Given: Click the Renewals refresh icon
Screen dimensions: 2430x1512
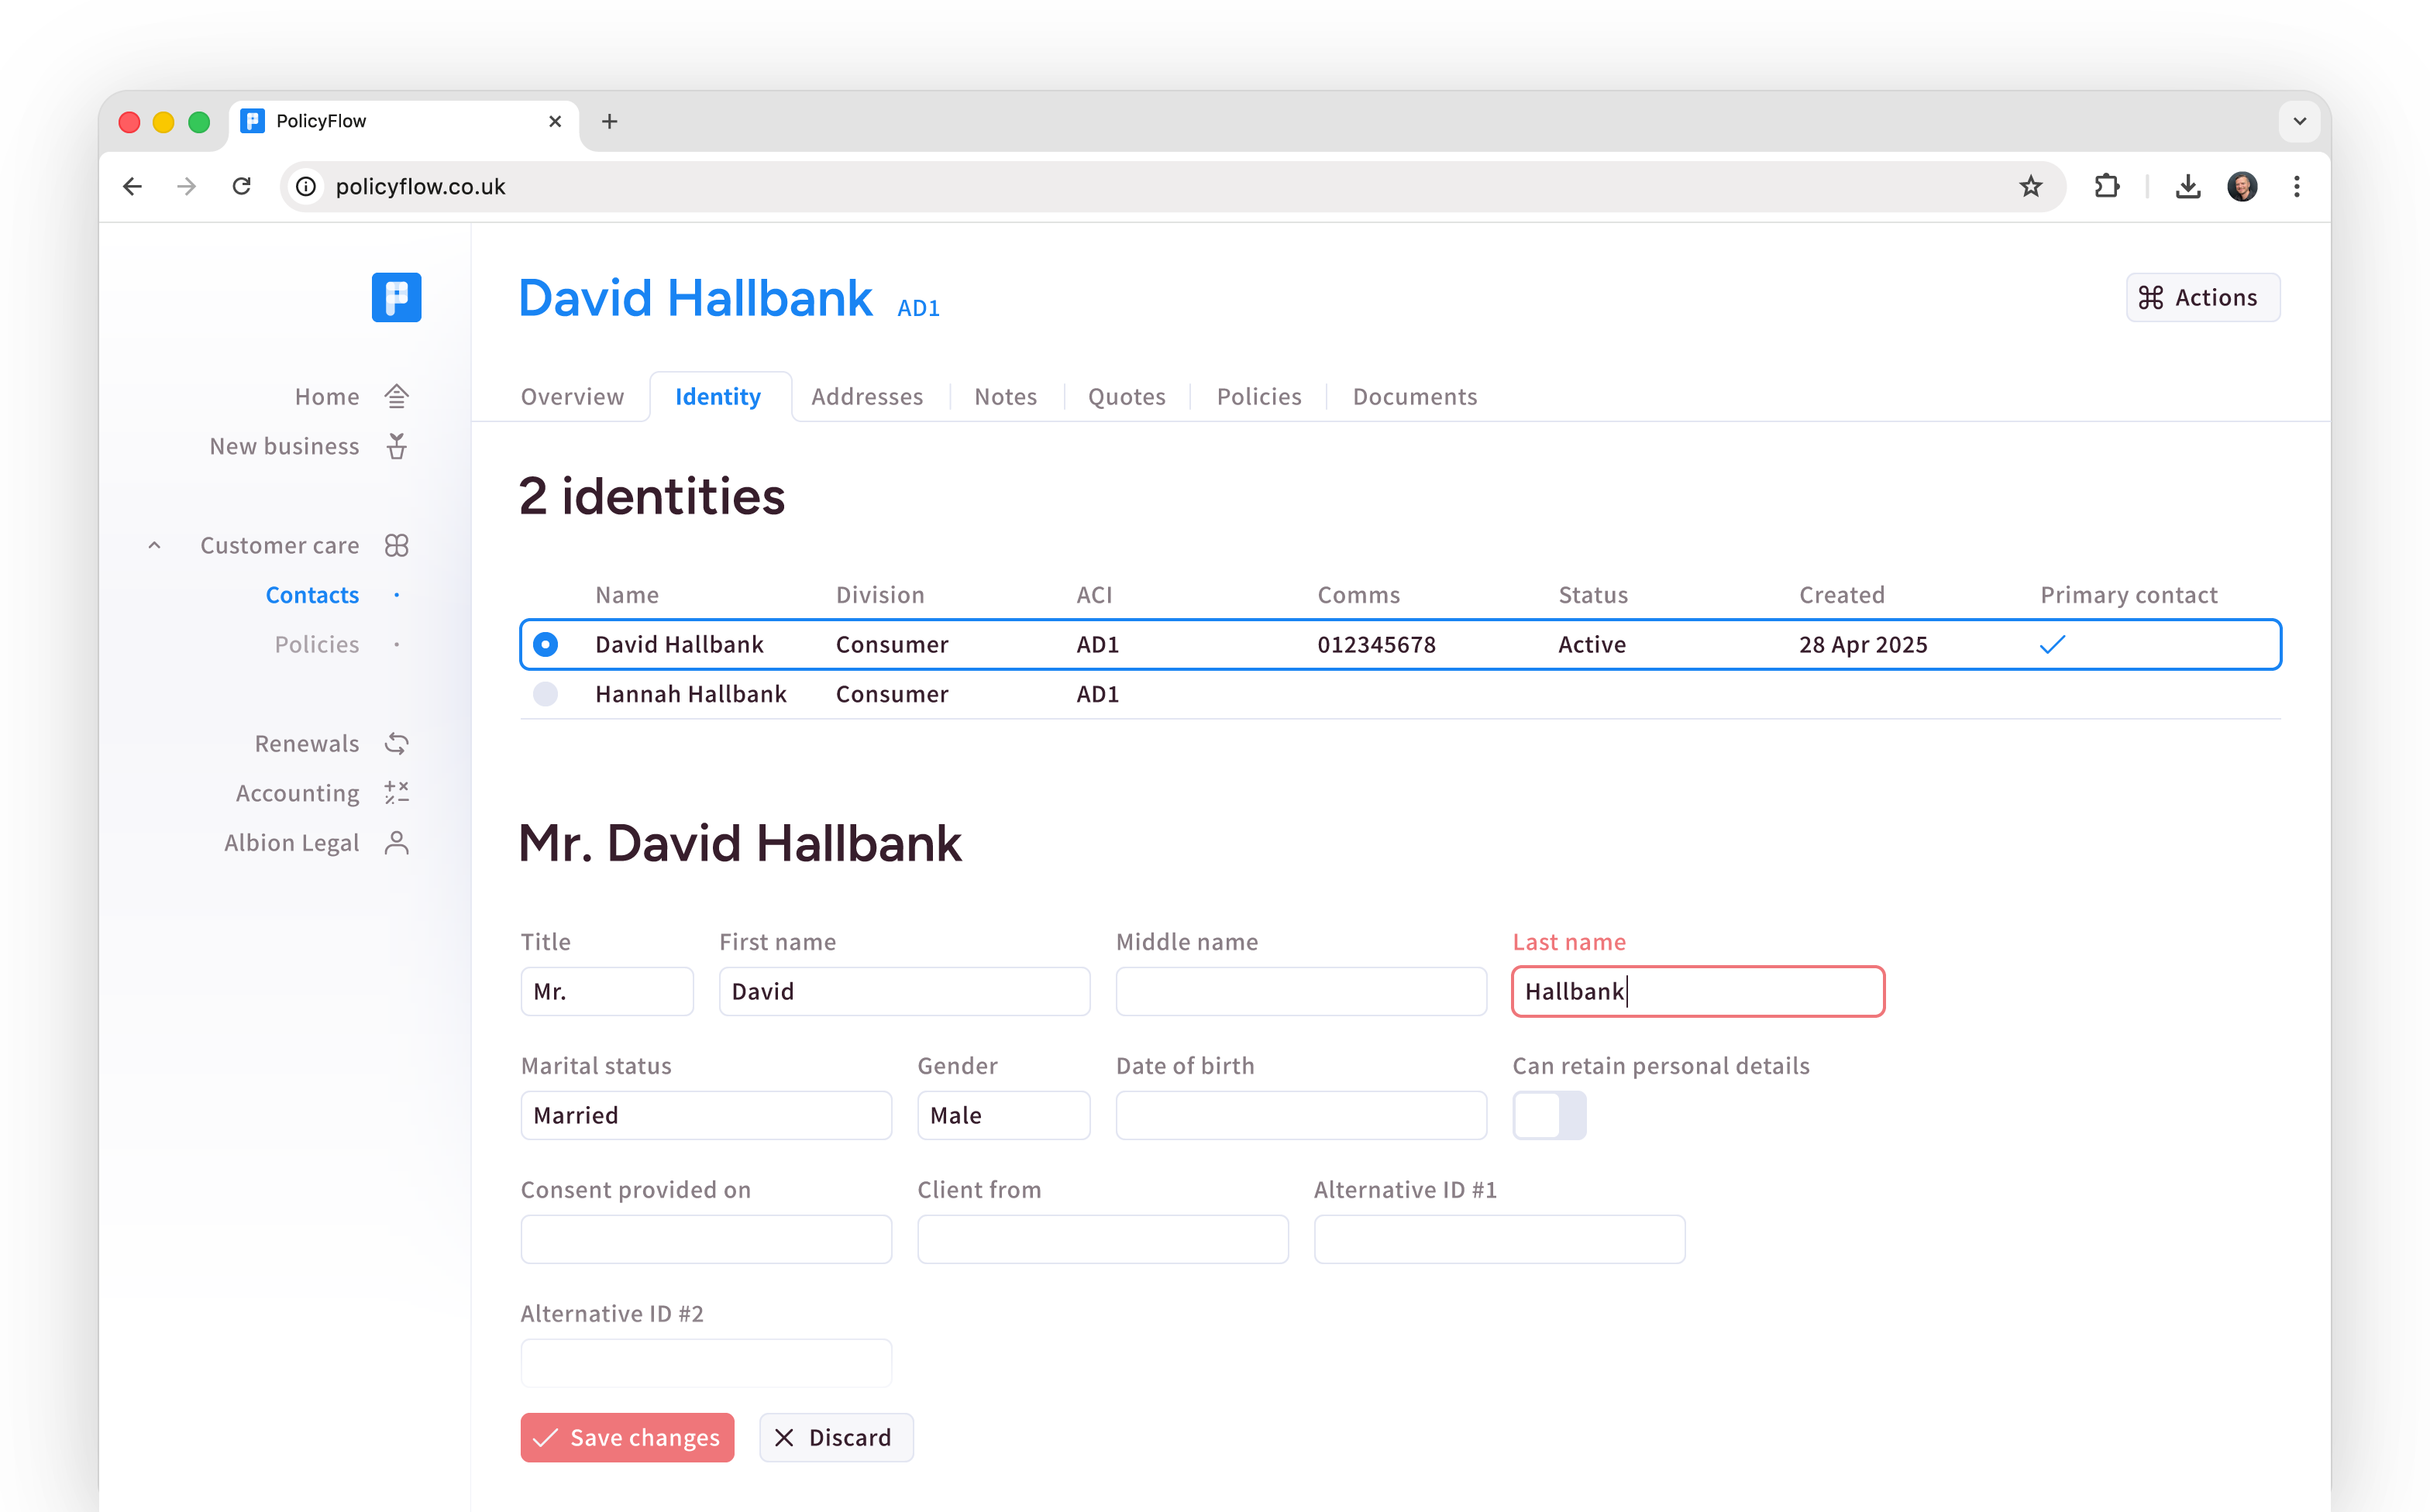Looking at the screenshot, I should point(396,743).
